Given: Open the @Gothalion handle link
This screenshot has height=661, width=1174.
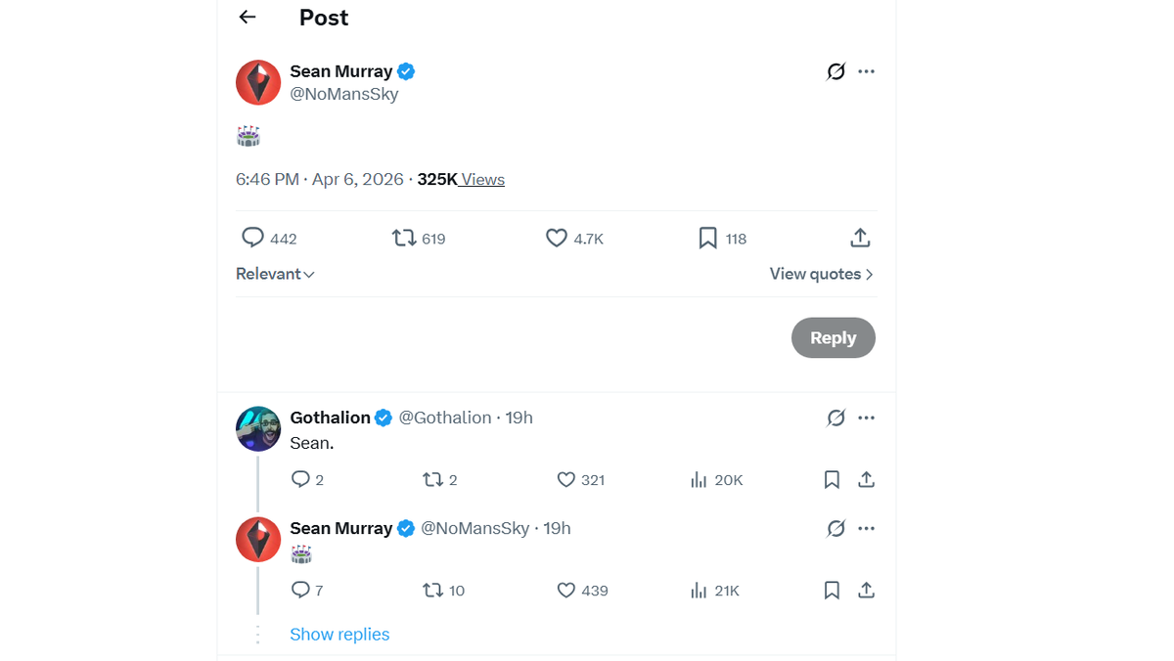Looking at the screenshot, I should coord(445,418).
